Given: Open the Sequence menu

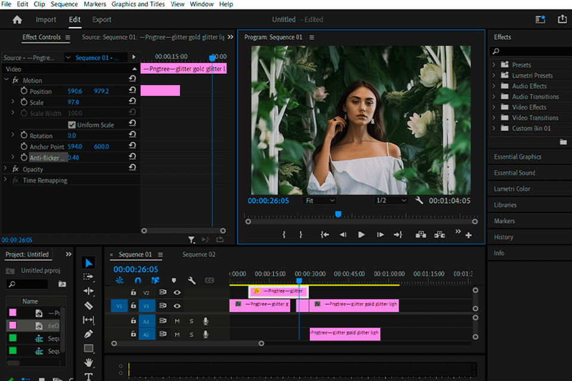Looking at the screenshot, I should [64, 4].
